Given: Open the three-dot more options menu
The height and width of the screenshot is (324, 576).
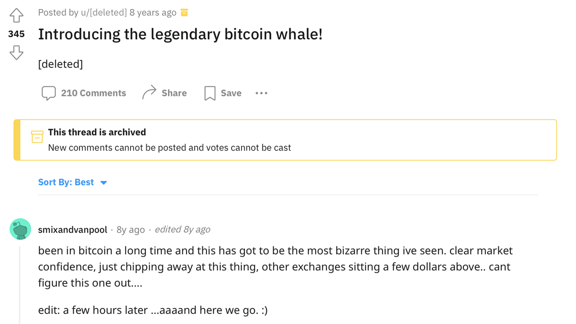Looking at the screenshot, I should (x=261, y=93).
